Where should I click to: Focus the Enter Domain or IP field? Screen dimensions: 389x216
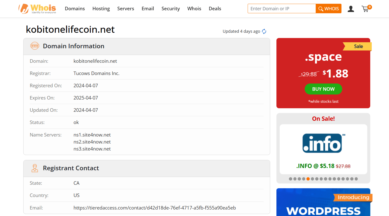[282, 8]
